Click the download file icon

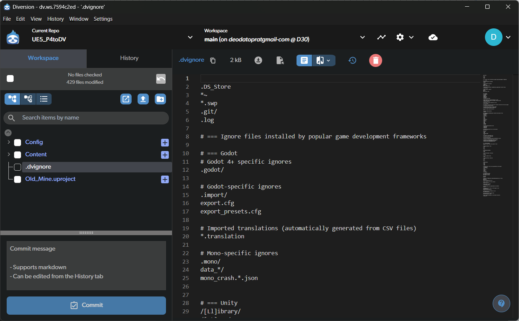[258, 60]
